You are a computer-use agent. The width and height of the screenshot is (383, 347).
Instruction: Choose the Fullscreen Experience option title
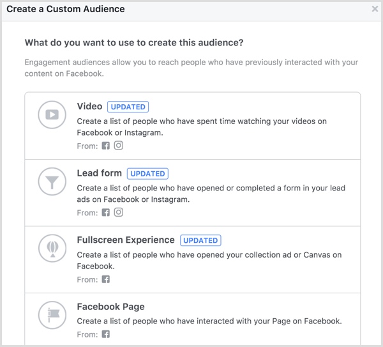pyautogui.click(x=126, y=240)
